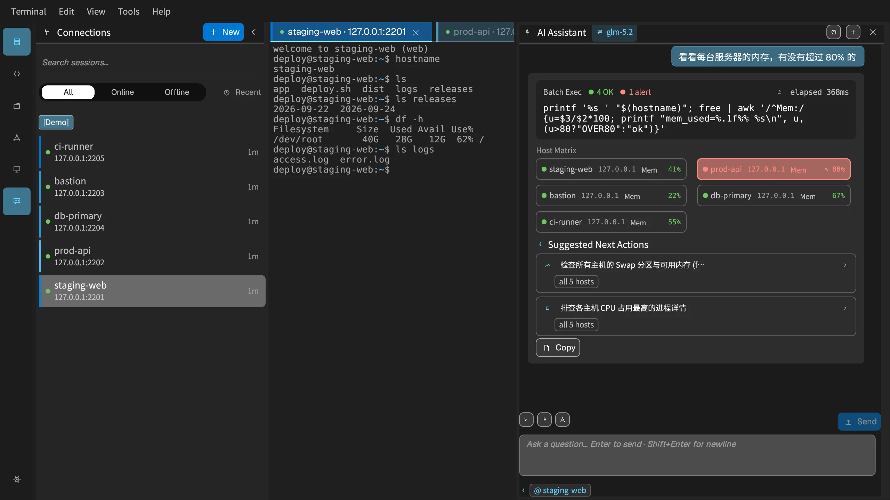Open the Edit menu
The image size is (890, 500).
(x=66, y=11)
